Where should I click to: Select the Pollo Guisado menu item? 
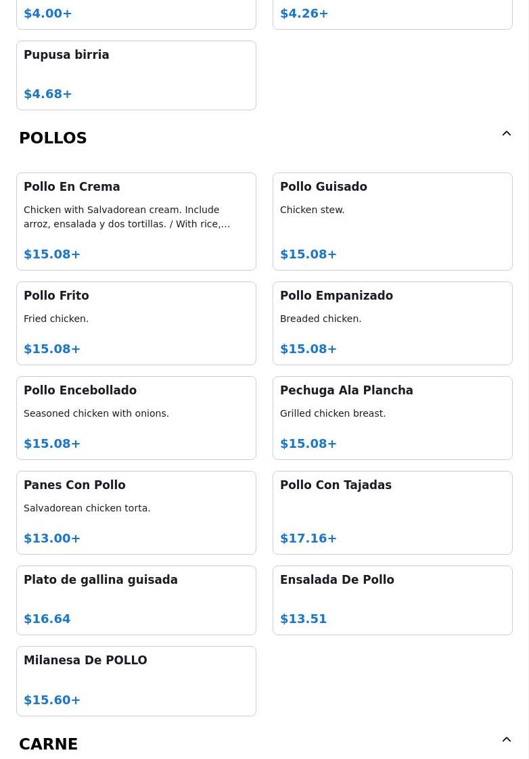[x=392, y=222]
